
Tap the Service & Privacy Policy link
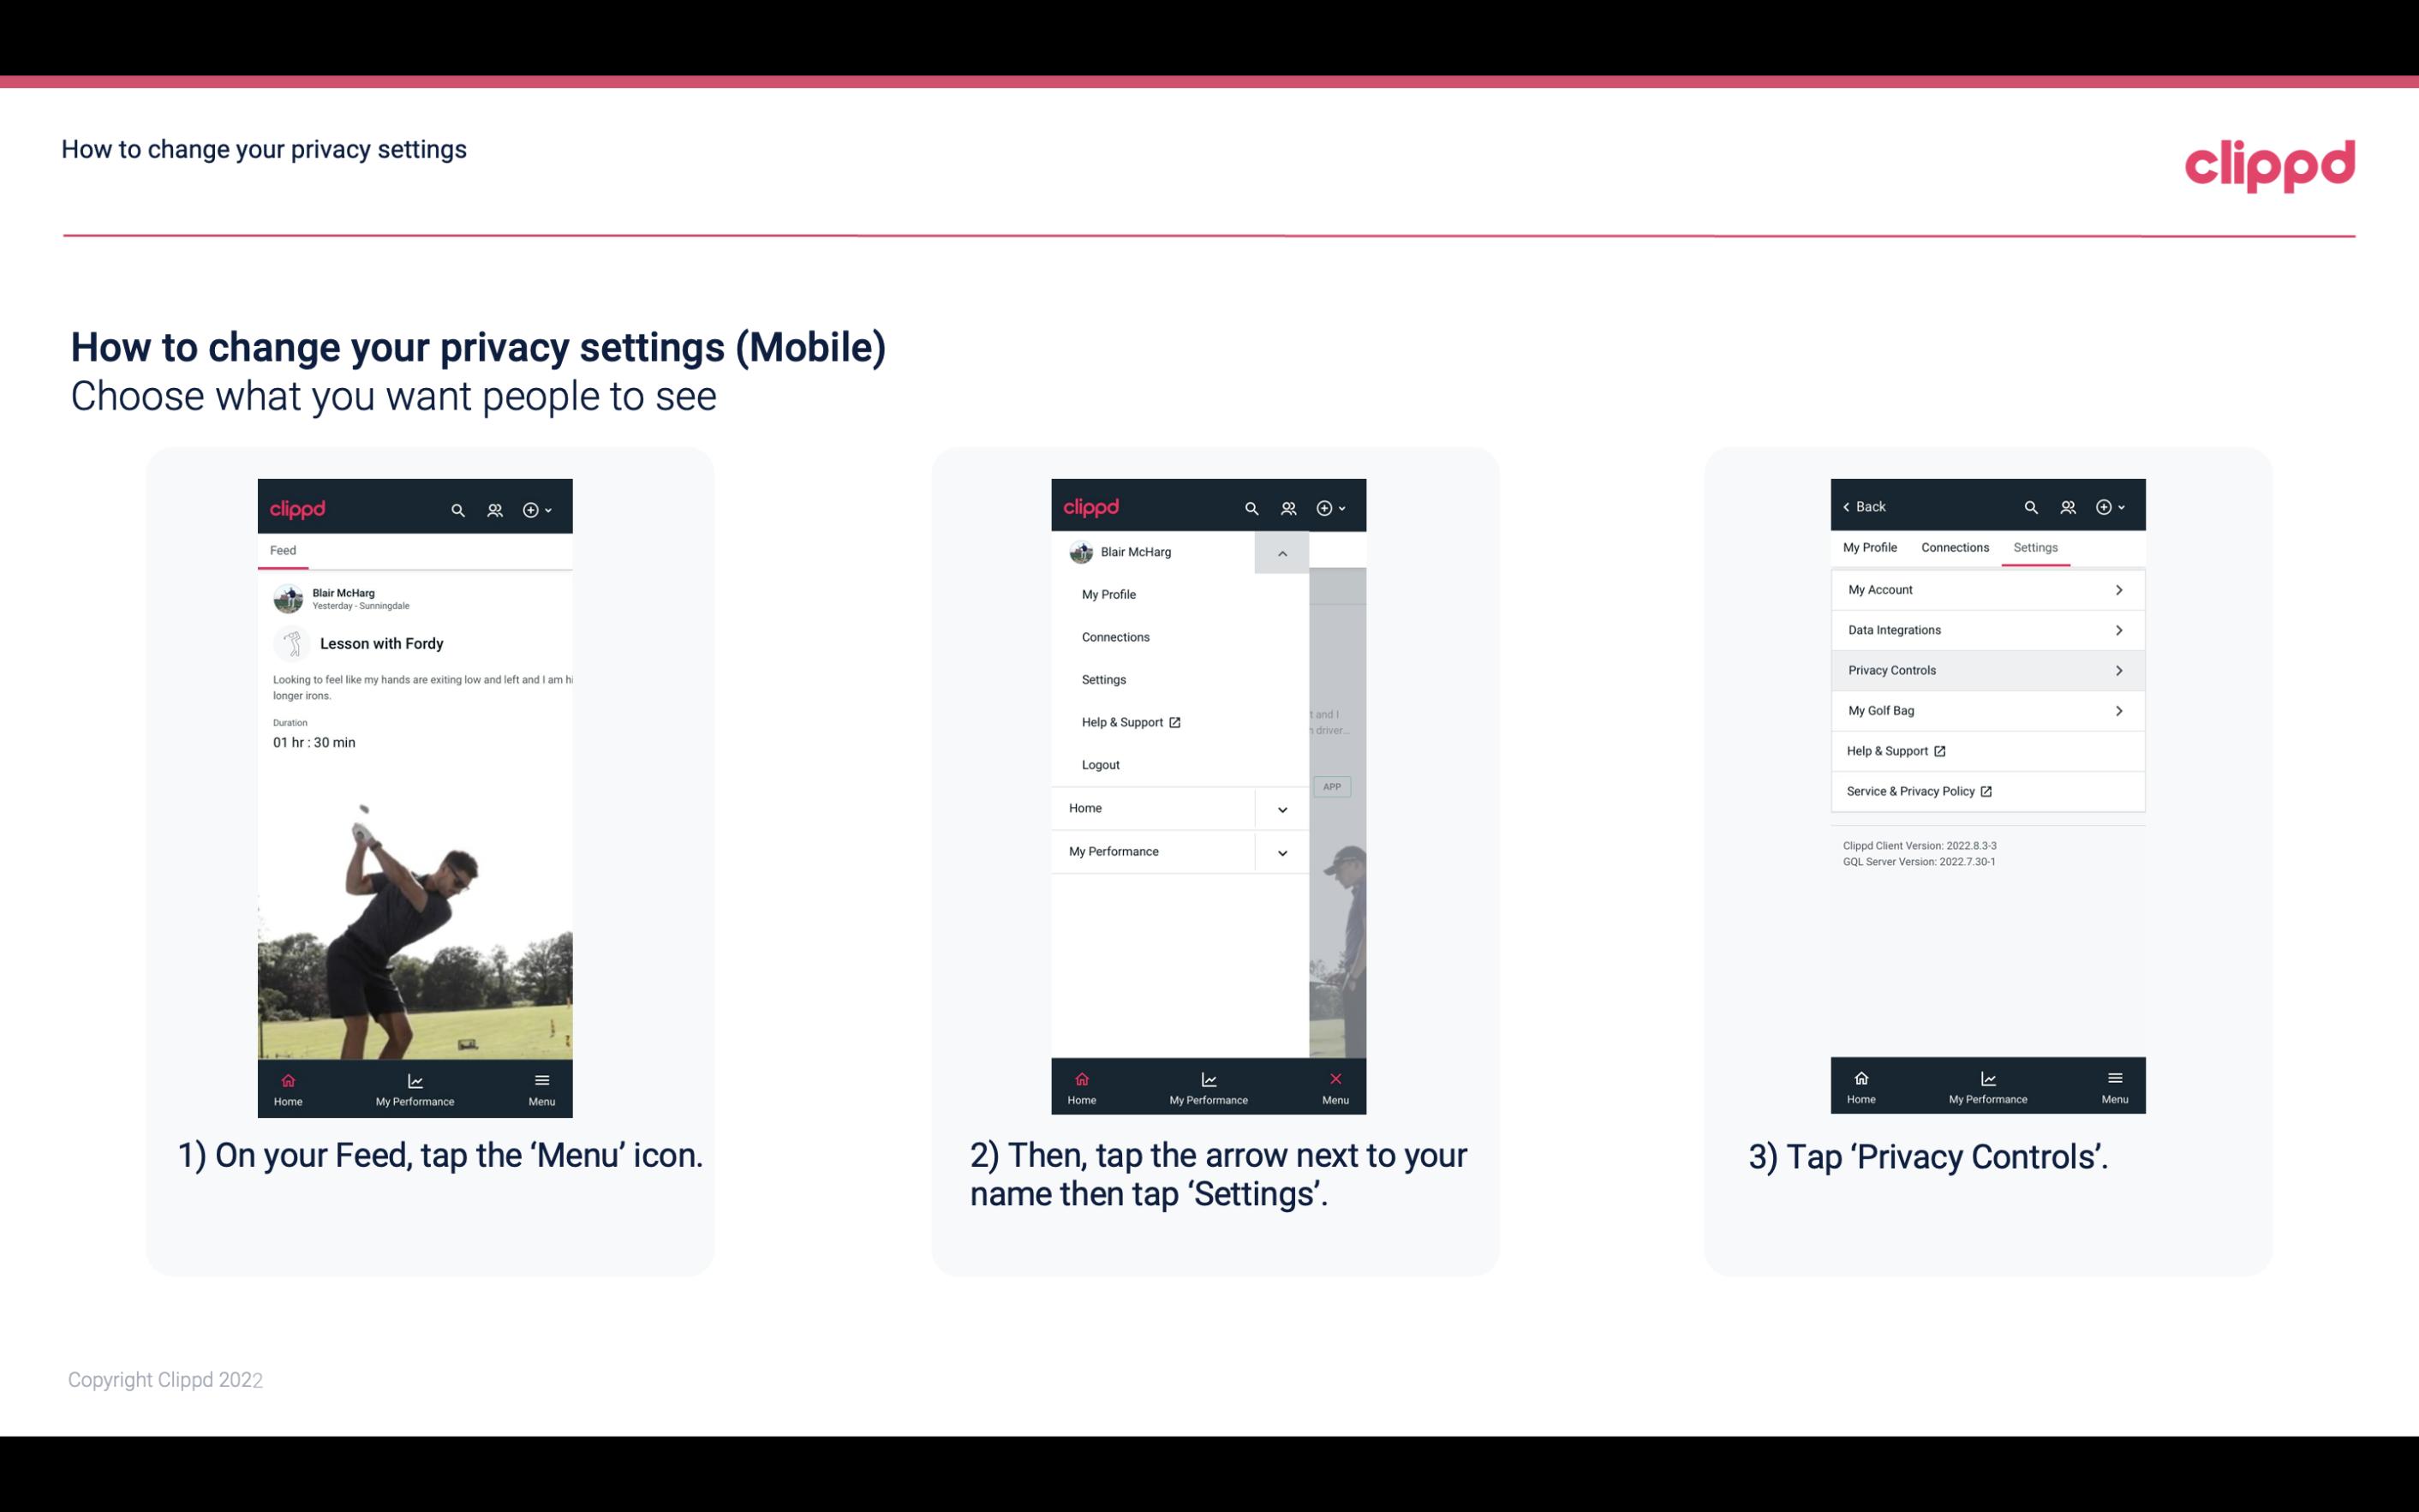click(x=1910, y=791)
